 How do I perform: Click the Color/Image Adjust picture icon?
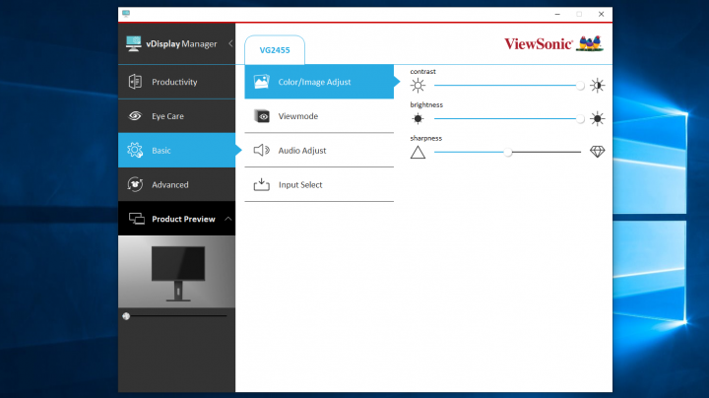point(261,82)
